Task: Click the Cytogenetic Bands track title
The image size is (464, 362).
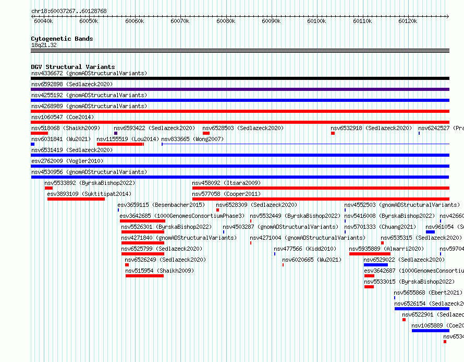Action: point(62,39)
